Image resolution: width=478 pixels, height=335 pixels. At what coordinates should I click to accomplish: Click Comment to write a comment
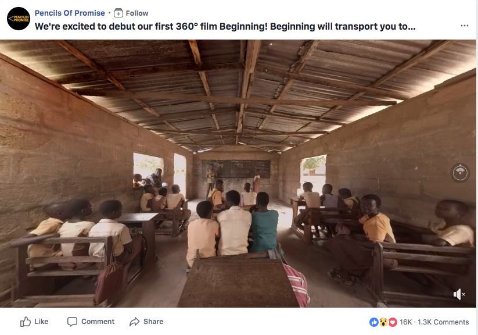click(x=91, y=322)
